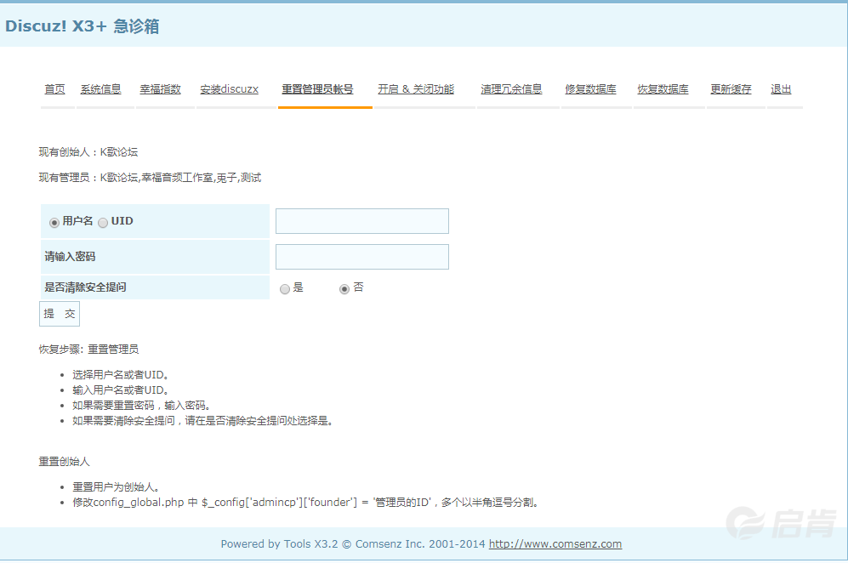848x563 pixels.
Task: Select the 用户名 radio button
Action: [54, 223]
